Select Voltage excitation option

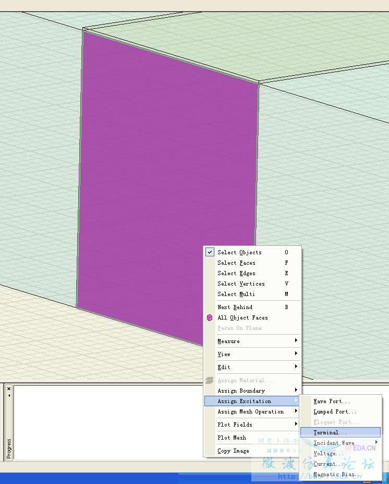341,453
